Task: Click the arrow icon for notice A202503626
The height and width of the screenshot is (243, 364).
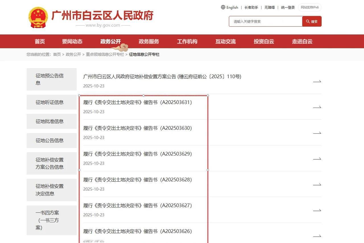Action: tap(317, 236)
